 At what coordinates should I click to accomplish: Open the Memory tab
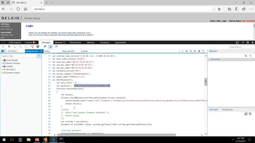90,43
